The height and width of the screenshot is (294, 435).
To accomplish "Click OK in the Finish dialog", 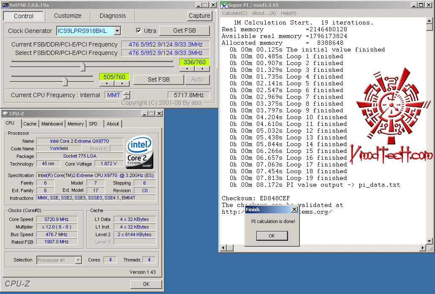I will tap(272, 236).
